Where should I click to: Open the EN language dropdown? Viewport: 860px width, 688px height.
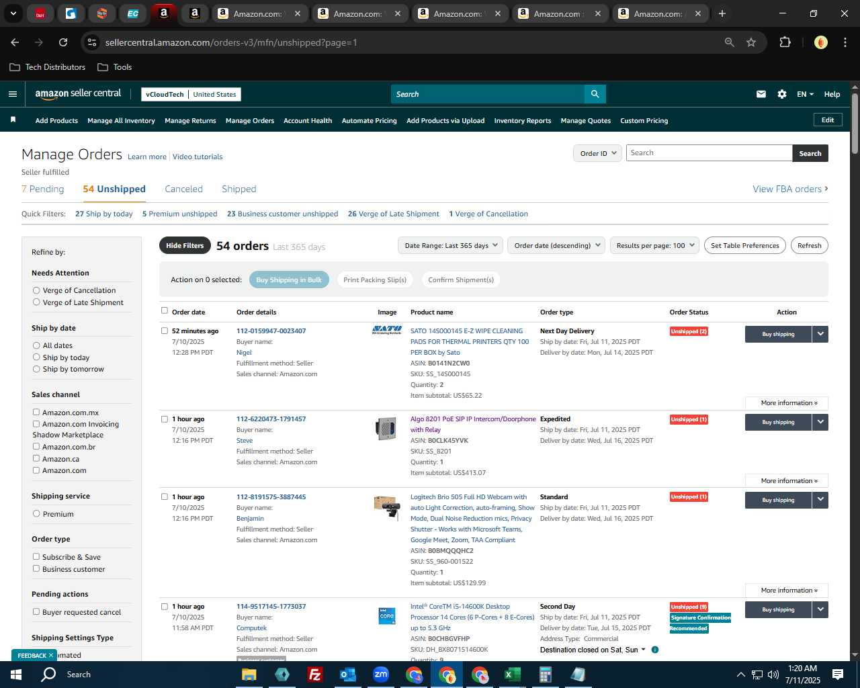(805, 94)
